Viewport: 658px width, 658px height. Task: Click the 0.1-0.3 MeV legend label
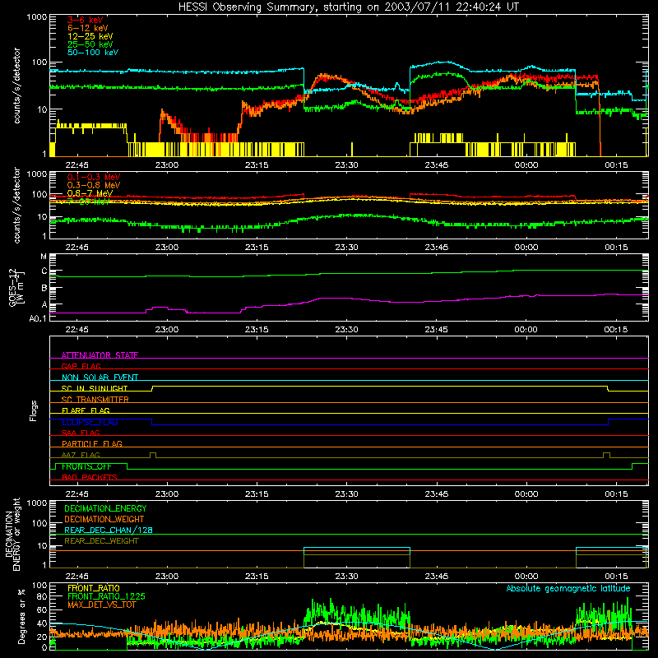(94, 177)
